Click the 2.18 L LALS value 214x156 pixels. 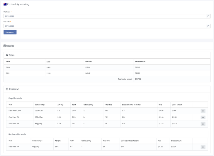(49, 73)
